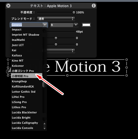Click font list scroll up arrow
Image resolution: width=138 pixels, height=139 pixels.
pyautogui.click(x=44, y=124)
